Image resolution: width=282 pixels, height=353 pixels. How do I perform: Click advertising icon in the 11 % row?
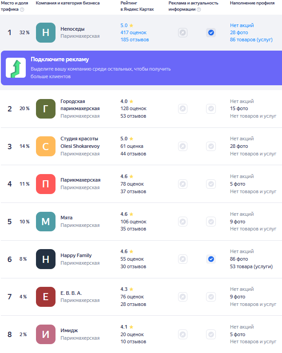[x=183, y=184]
